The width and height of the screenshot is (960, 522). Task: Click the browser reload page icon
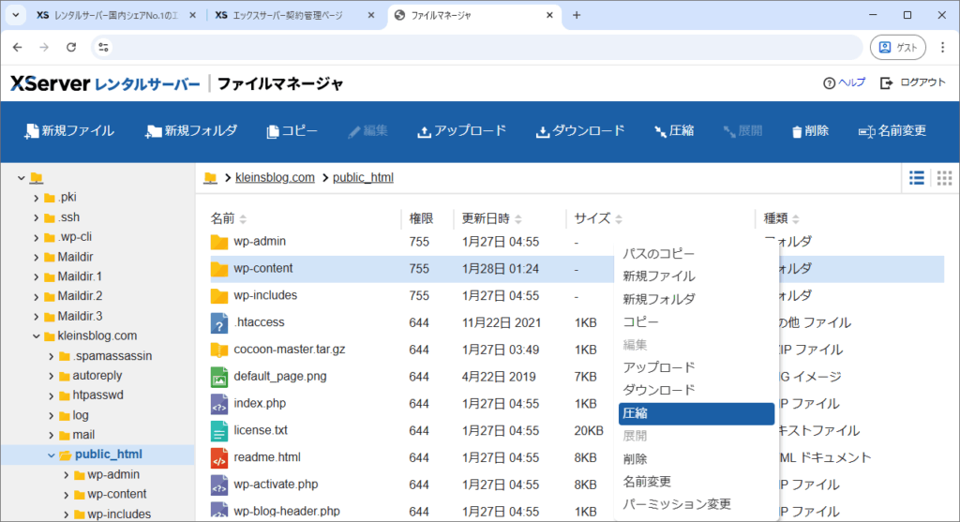[x=71, y=47]
